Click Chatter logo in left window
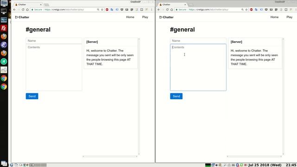This screenshot has height=167, width=297. [22, 17]
